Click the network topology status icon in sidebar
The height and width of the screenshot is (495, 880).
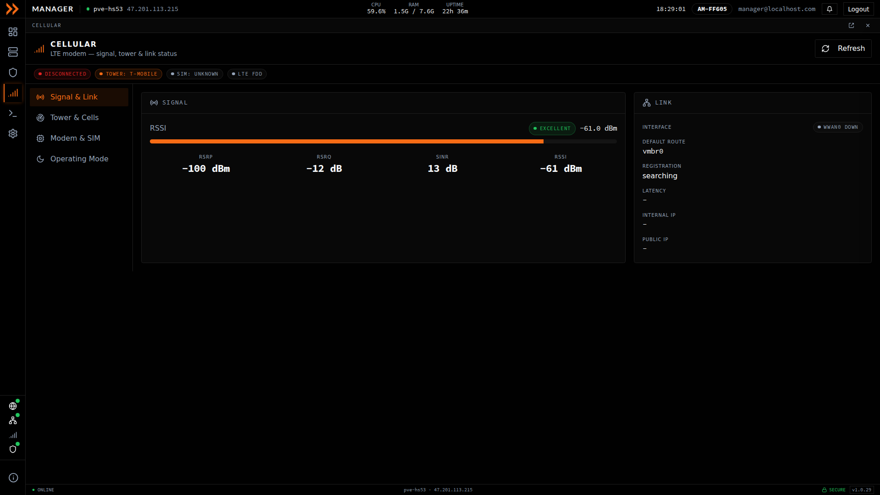[13, 420]
